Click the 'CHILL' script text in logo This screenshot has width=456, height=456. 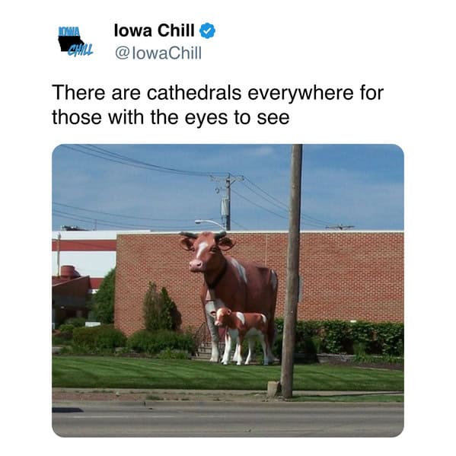pos(81,50)
